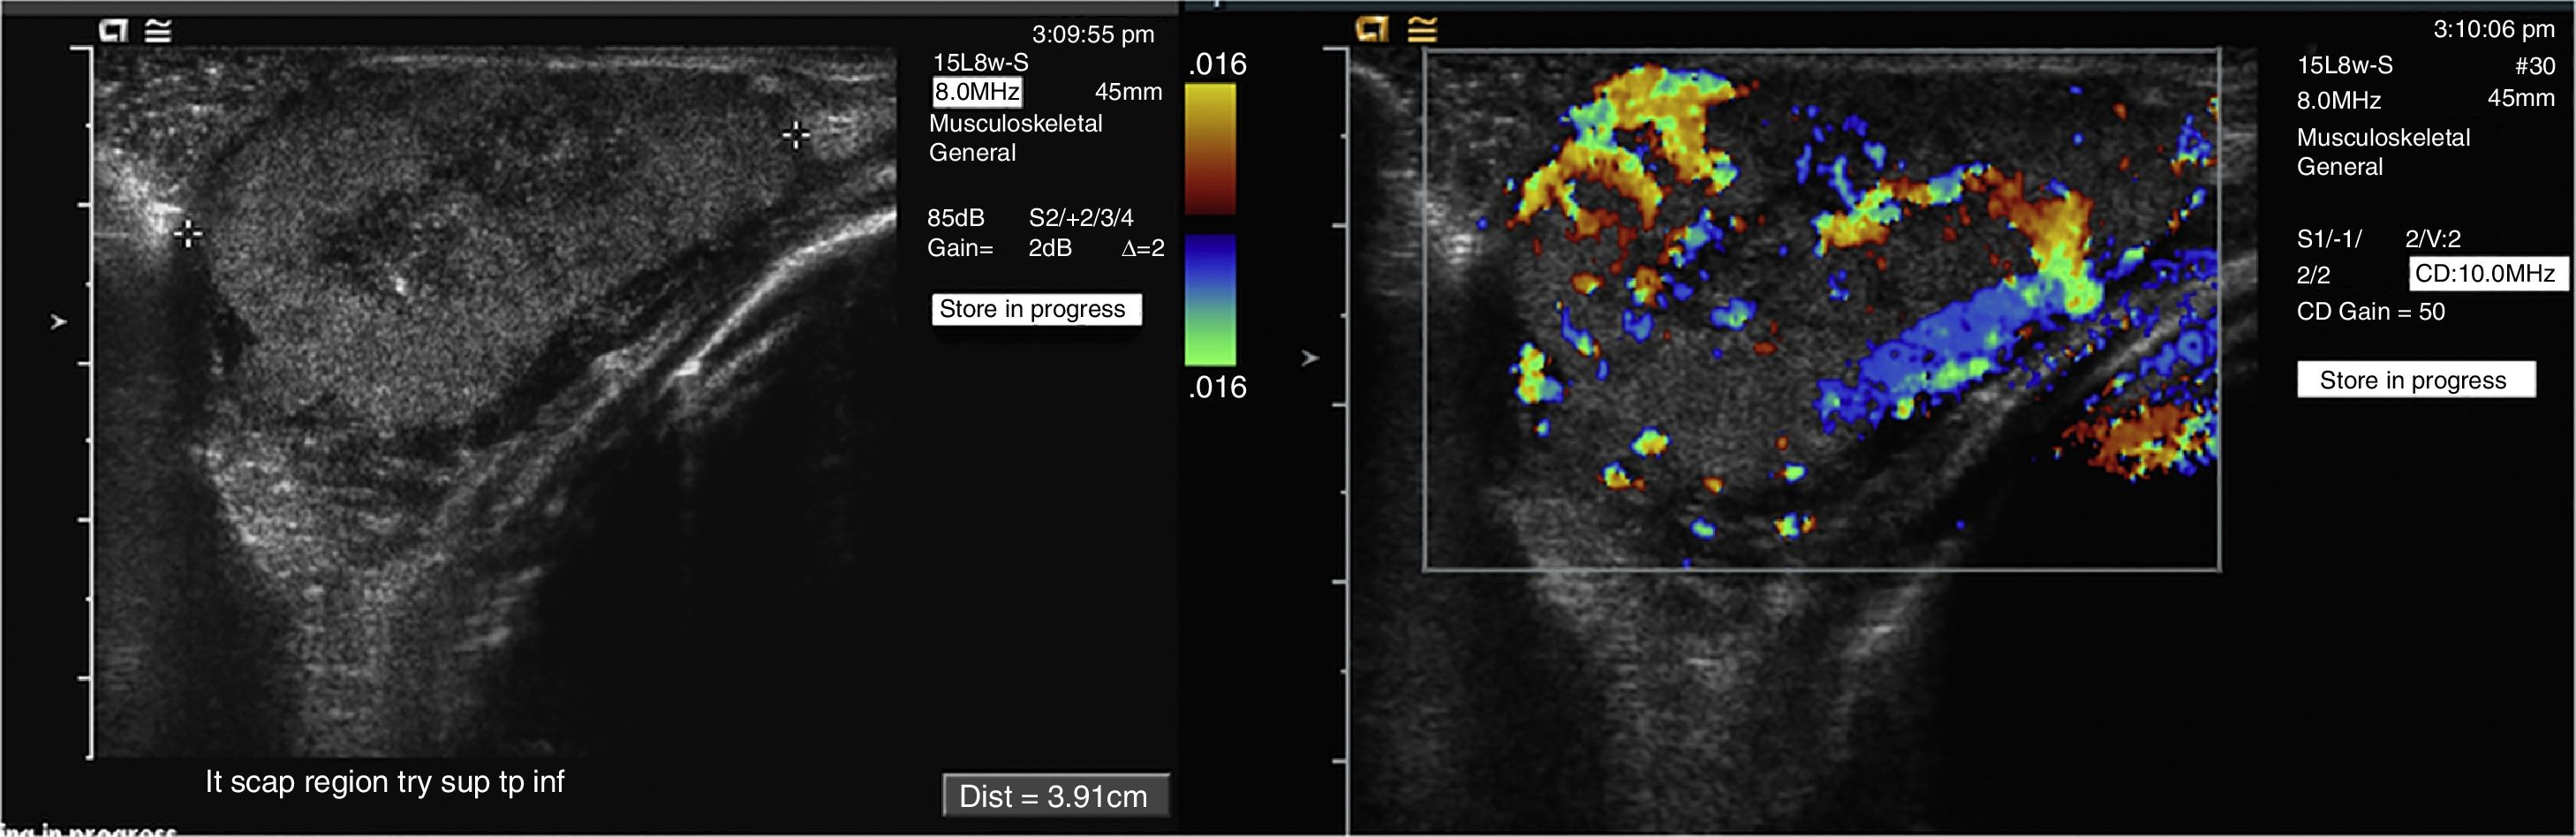
Task: Click Store in progress on left panel
Action: (1033, 309)
